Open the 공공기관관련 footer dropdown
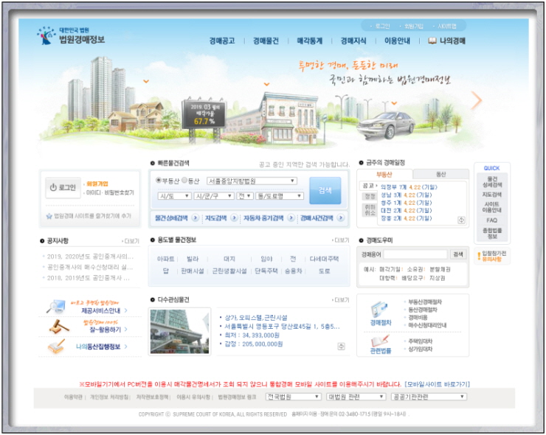The image size is (546, 435). [x=429, y=397]
